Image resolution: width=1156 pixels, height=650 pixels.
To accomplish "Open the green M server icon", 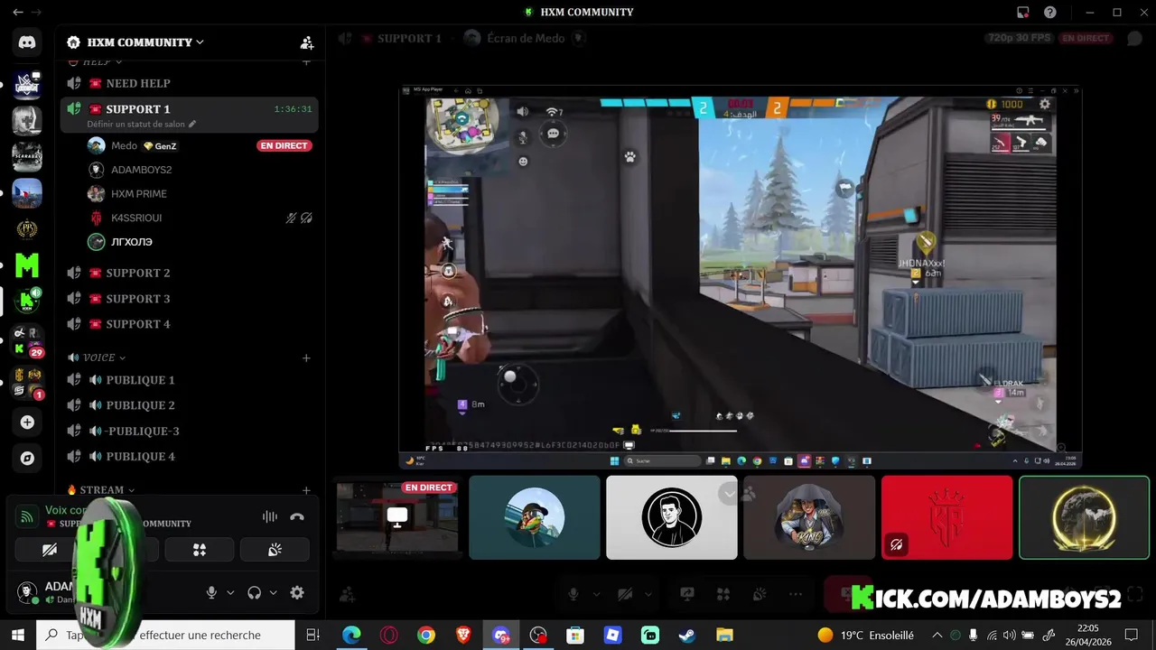I will pos(27,265).
